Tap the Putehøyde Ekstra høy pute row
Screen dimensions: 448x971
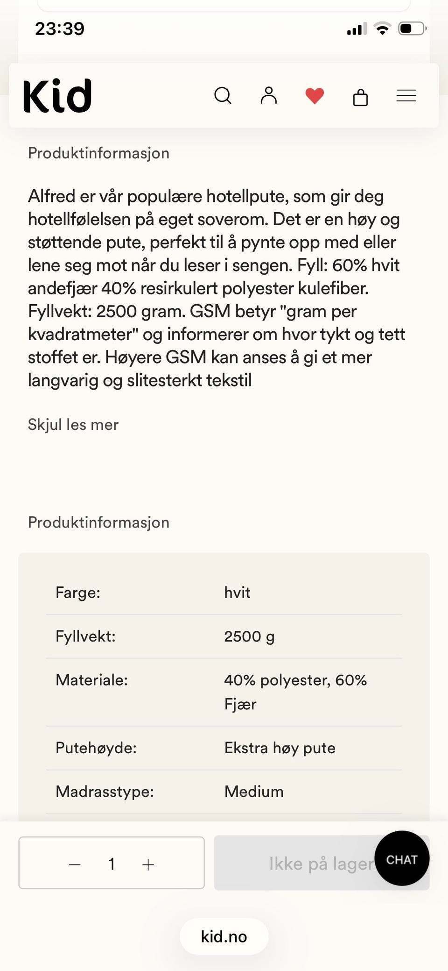(224, 748)
